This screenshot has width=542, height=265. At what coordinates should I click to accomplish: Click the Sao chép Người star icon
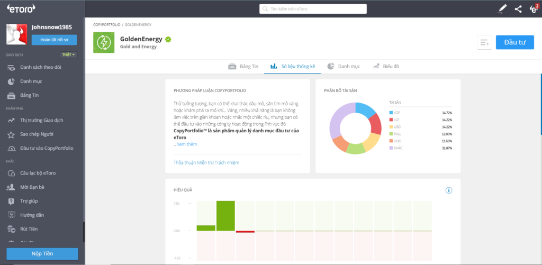[12, 134]
